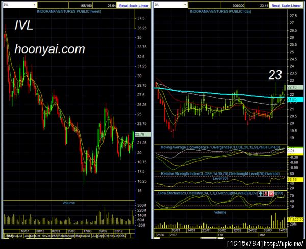Move the Stochastics panel down with the red arrow
The width and height of the screenshot is (306, 249).
[x=266, y=194]
